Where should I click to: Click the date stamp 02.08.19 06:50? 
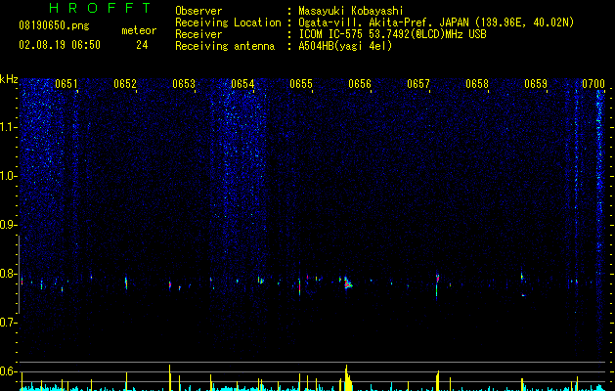[x=60, y=45]
